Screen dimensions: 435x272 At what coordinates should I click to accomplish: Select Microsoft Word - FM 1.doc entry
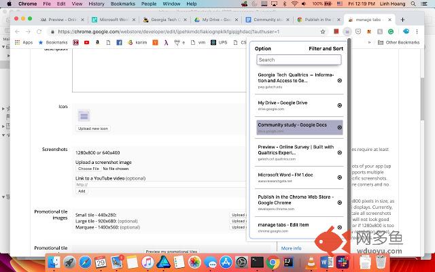tap(296, 177)
